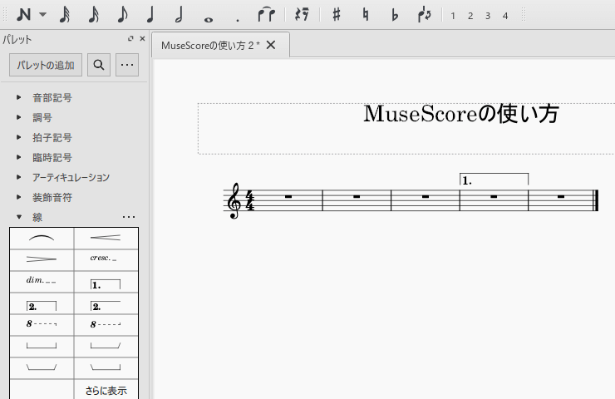
Task: Flip the stem direction icon
Action: (x=425, y=15)
